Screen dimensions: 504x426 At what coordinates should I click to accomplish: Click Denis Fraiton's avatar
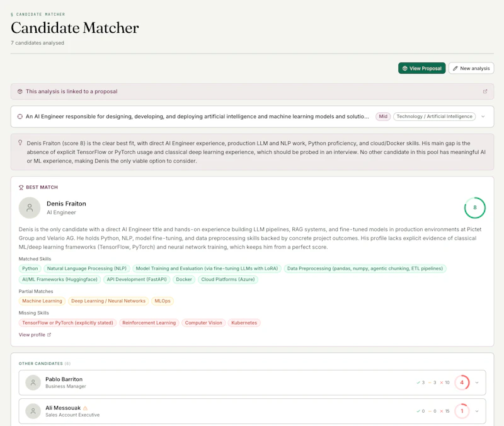click(x=30, y=208)
